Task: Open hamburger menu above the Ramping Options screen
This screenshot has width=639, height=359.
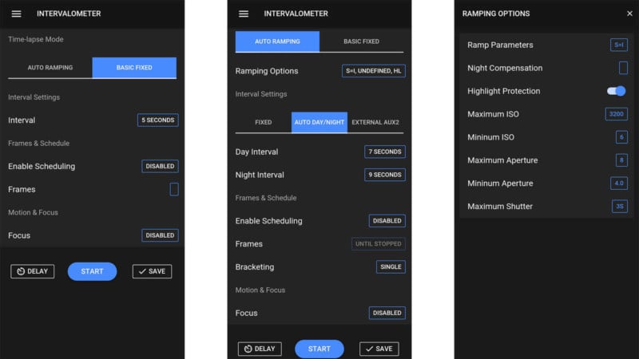Action: (x=244, y=14)
